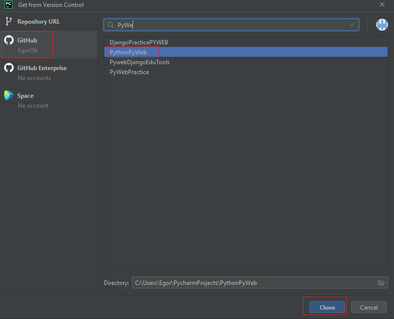Screen dimensions: 394x319
Task: Select DjangoPracticePYWEB repository
Action: pyautogui.click(x=246, y=42)
